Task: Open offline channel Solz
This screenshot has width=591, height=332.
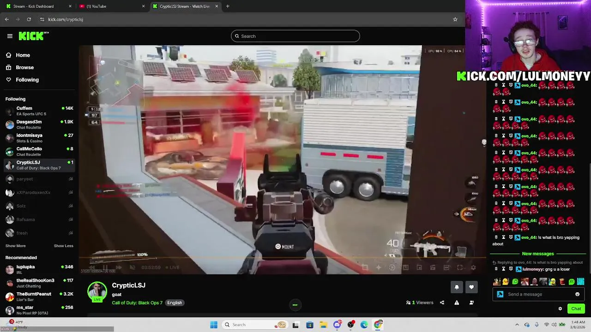Action: [39, 206]
